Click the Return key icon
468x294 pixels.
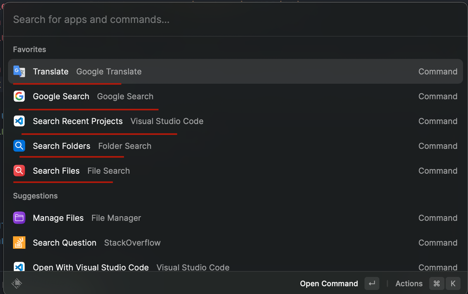(x=372, y=283)
